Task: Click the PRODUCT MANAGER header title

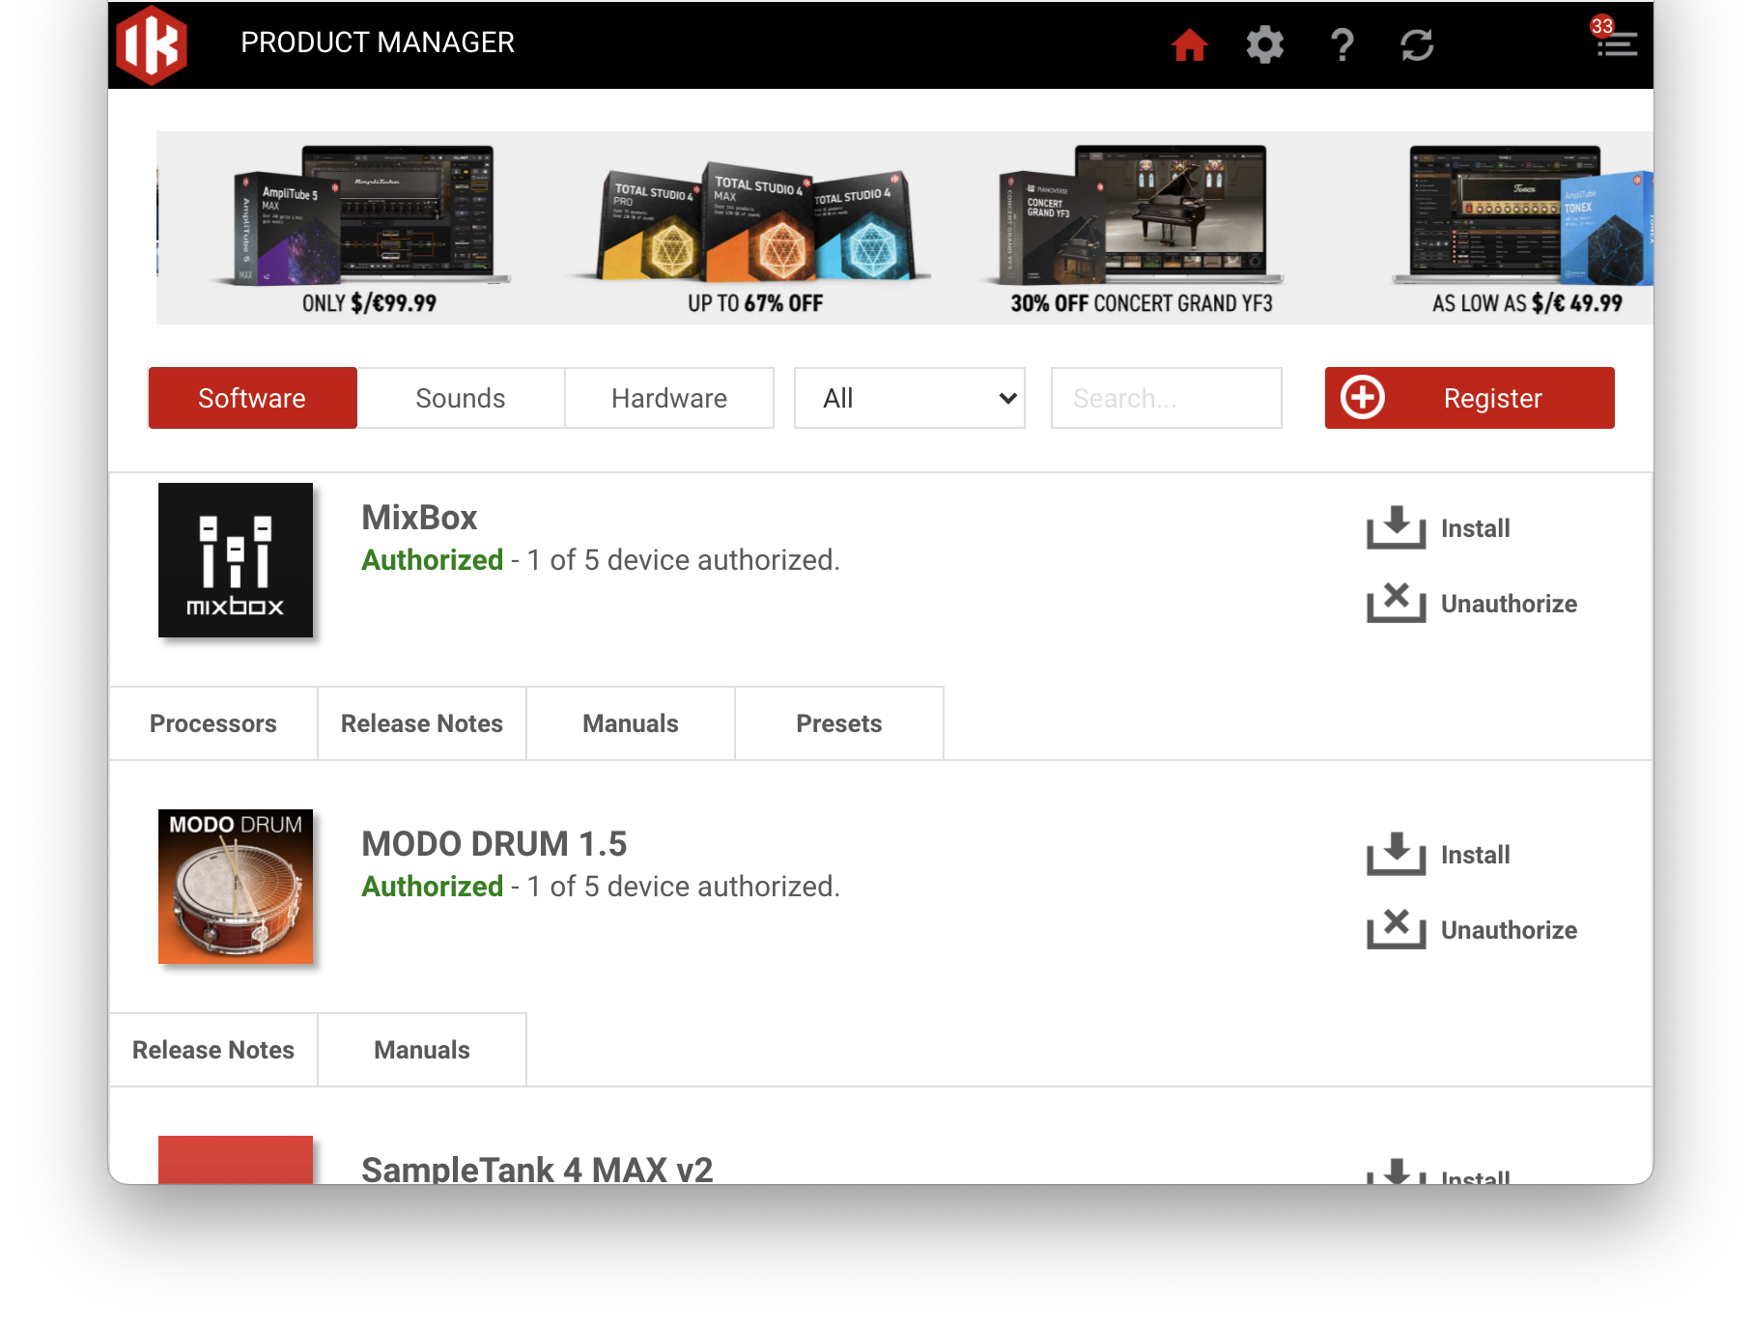Action: point(378,42)
